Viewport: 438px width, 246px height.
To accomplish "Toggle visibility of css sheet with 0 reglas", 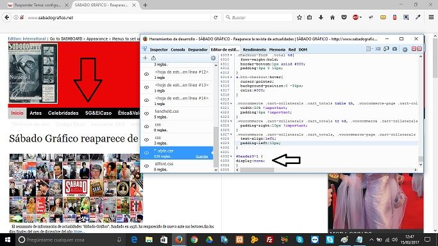I will 146,127.
